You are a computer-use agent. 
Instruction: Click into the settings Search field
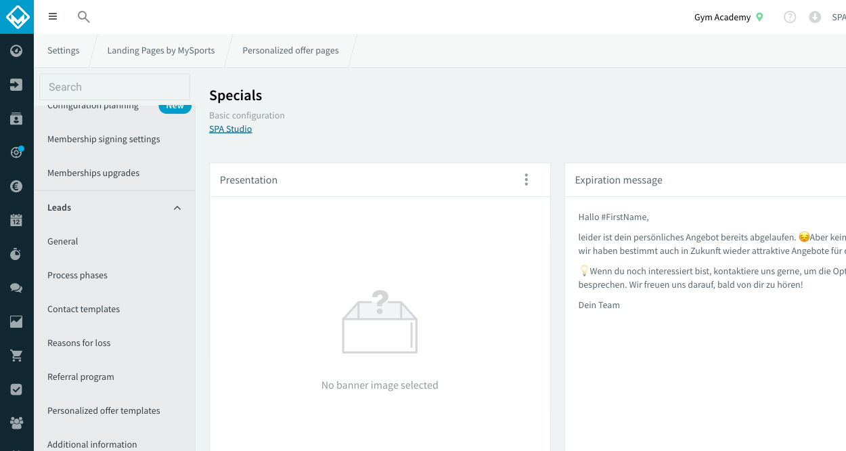[x=114, y=87]
